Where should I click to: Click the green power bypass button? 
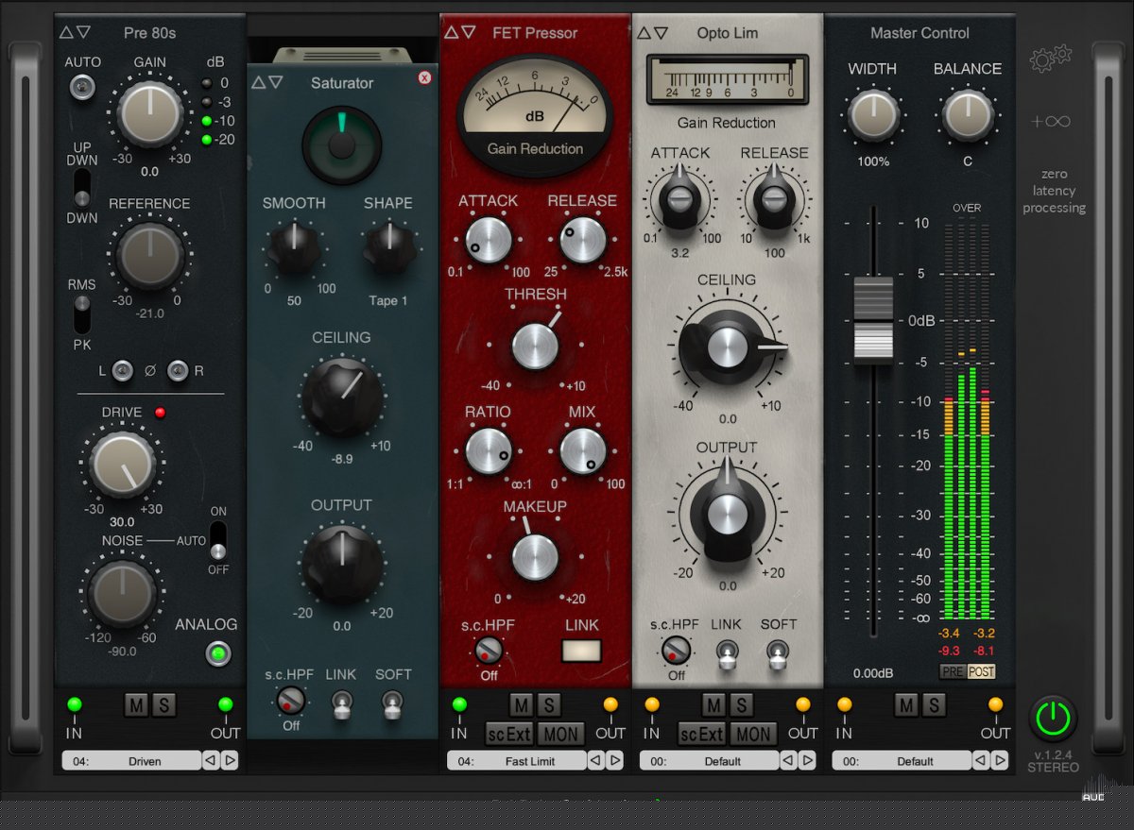coord(1053,720)
